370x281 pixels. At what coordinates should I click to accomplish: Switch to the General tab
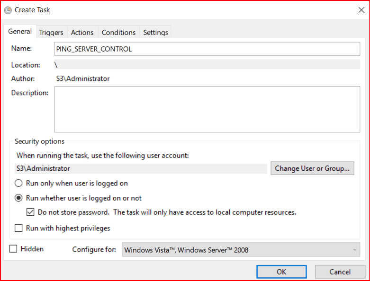tap(20, 32)
